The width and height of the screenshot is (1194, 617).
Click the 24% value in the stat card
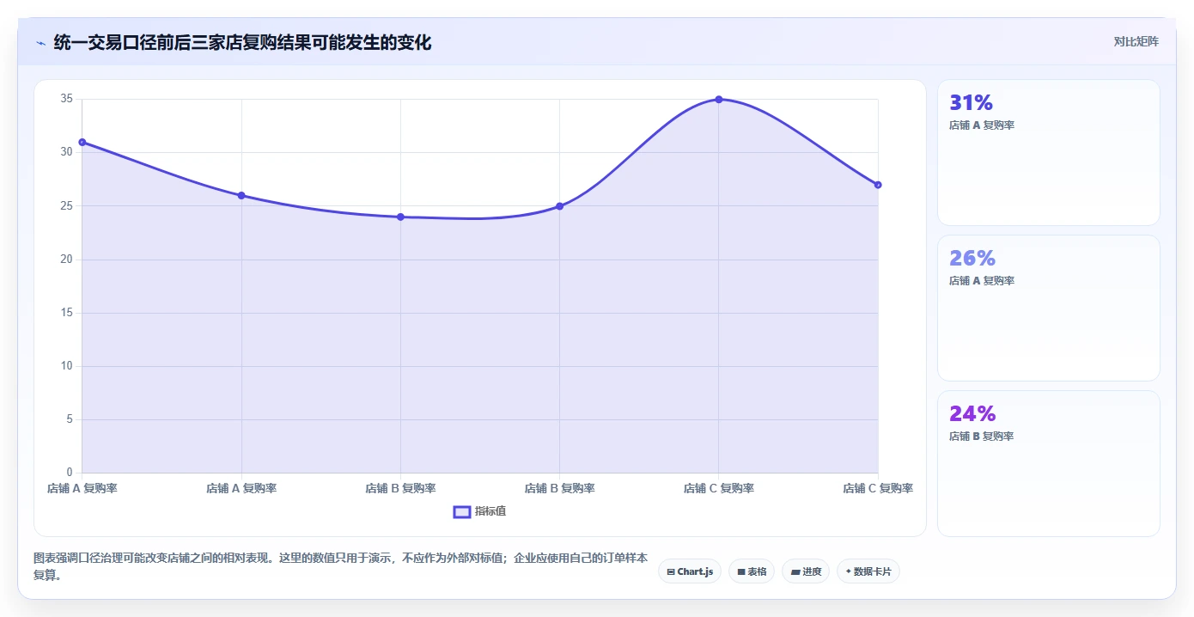(972, 414)
